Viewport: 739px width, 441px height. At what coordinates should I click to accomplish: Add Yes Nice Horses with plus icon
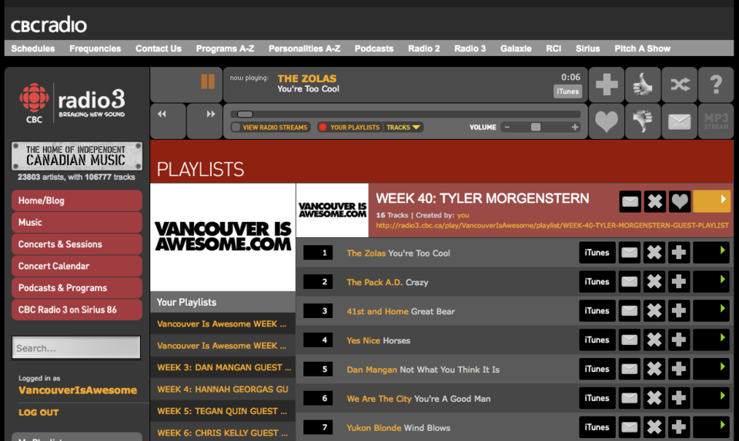679,340
